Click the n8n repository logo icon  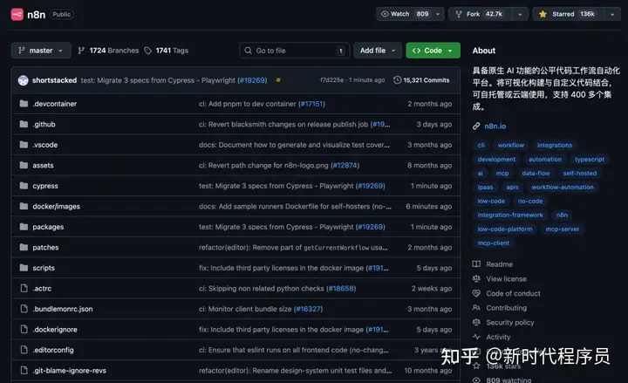pos(17,15)
